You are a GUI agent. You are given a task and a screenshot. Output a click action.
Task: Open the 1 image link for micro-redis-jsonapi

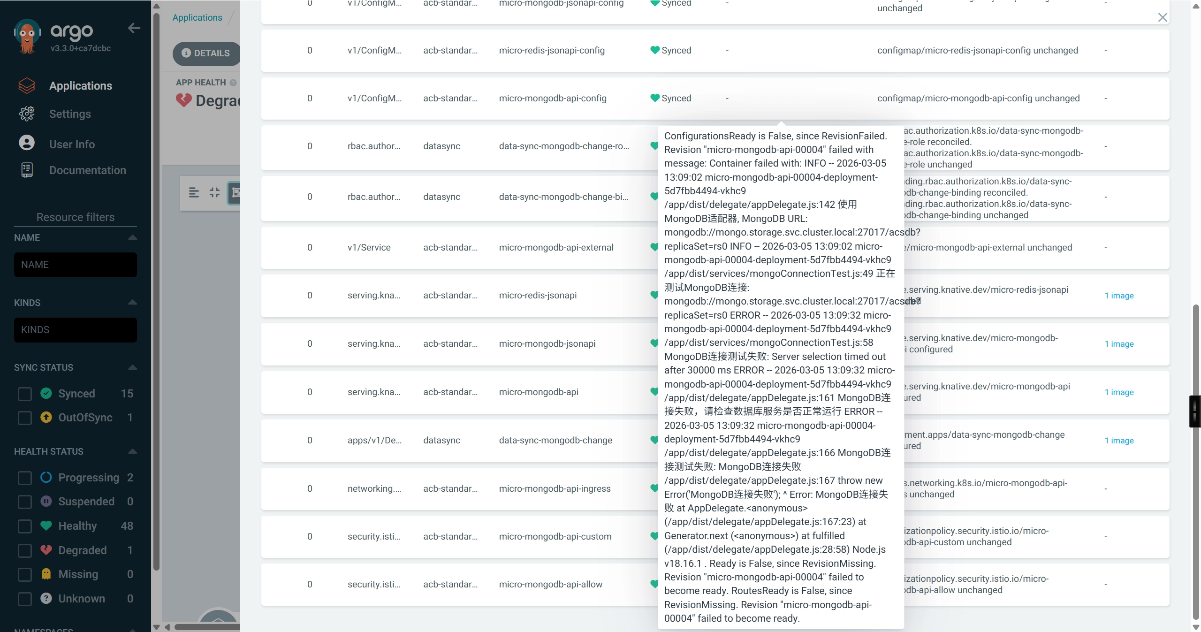[1119, 296]
